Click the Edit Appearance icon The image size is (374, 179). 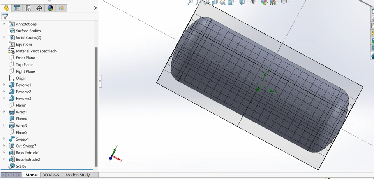pos(264,2)
